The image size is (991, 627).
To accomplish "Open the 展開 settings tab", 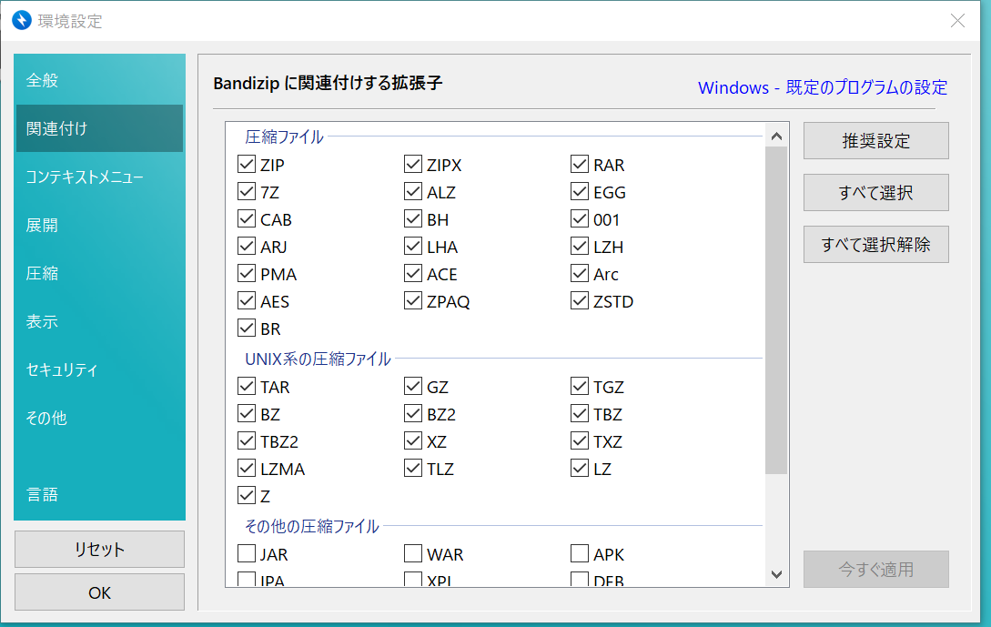I will pyautogui.click(x=99, y=225).
